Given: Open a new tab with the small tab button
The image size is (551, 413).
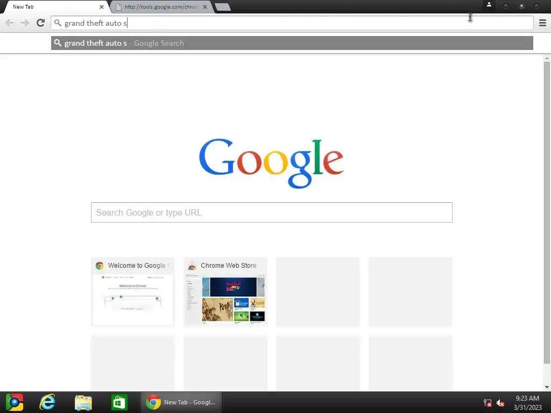Looking at the screenshot, I should click(x=222, y=7).
